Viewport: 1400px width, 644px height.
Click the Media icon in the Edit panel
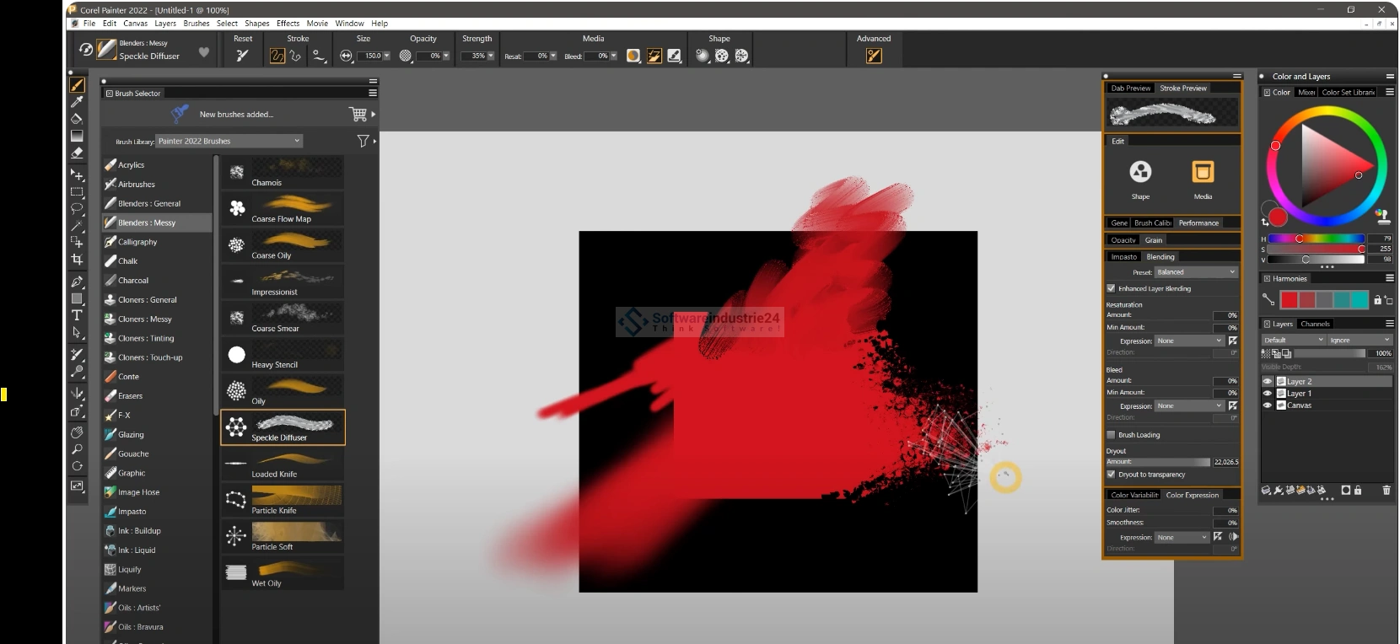coord(1203,172)
